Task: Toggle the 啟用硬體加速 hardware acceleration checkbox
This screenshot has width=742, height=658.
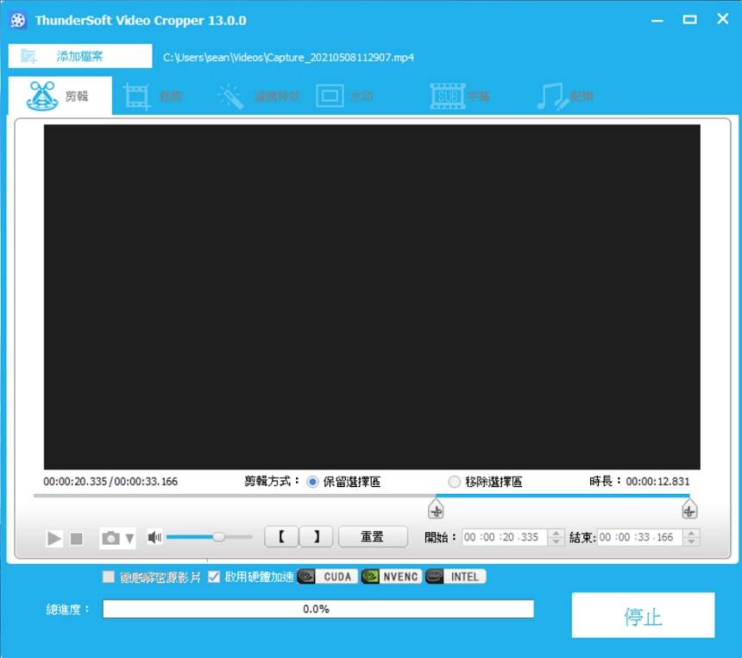Action: tap(214, 577)
